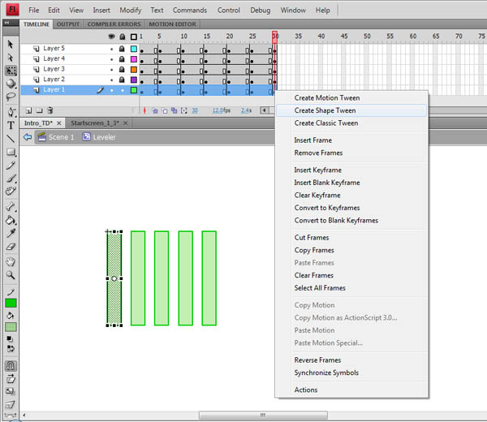Choose Create Shape Tween from context menu
487x422 pixels.
(325, 110)
